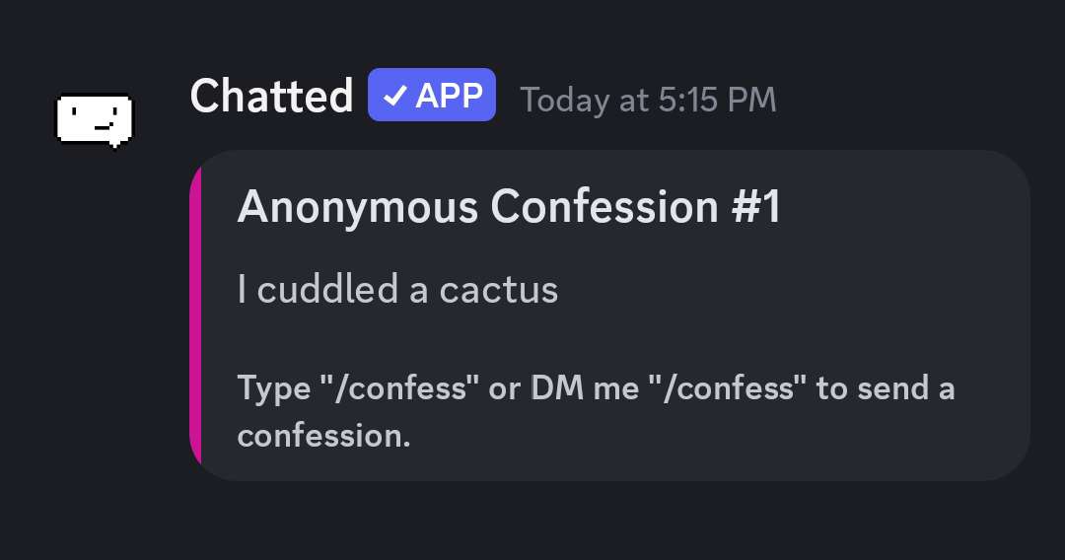The height and width of the screenshot is (560, 1065).
Task: Open the Chatted bot's pixel avatar
Action: point(94,118)
